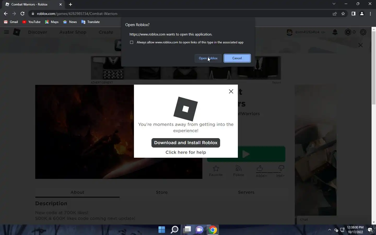This screenshot has height=235, width=376.
Task: Click the Roblox logo home icon
Action: pos(17,32)
